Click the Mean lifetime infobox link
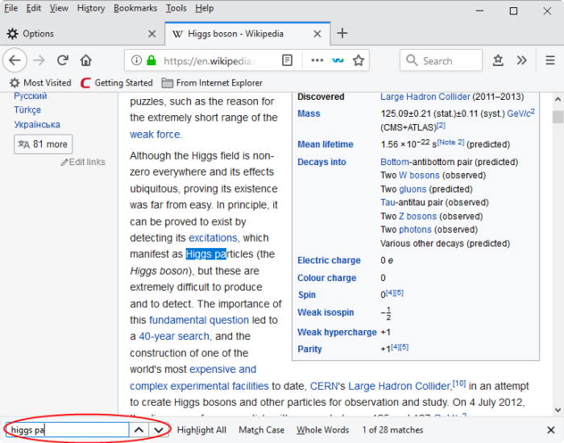The width and height of the screenshot is (564, 443). click(x=326, y=144)
